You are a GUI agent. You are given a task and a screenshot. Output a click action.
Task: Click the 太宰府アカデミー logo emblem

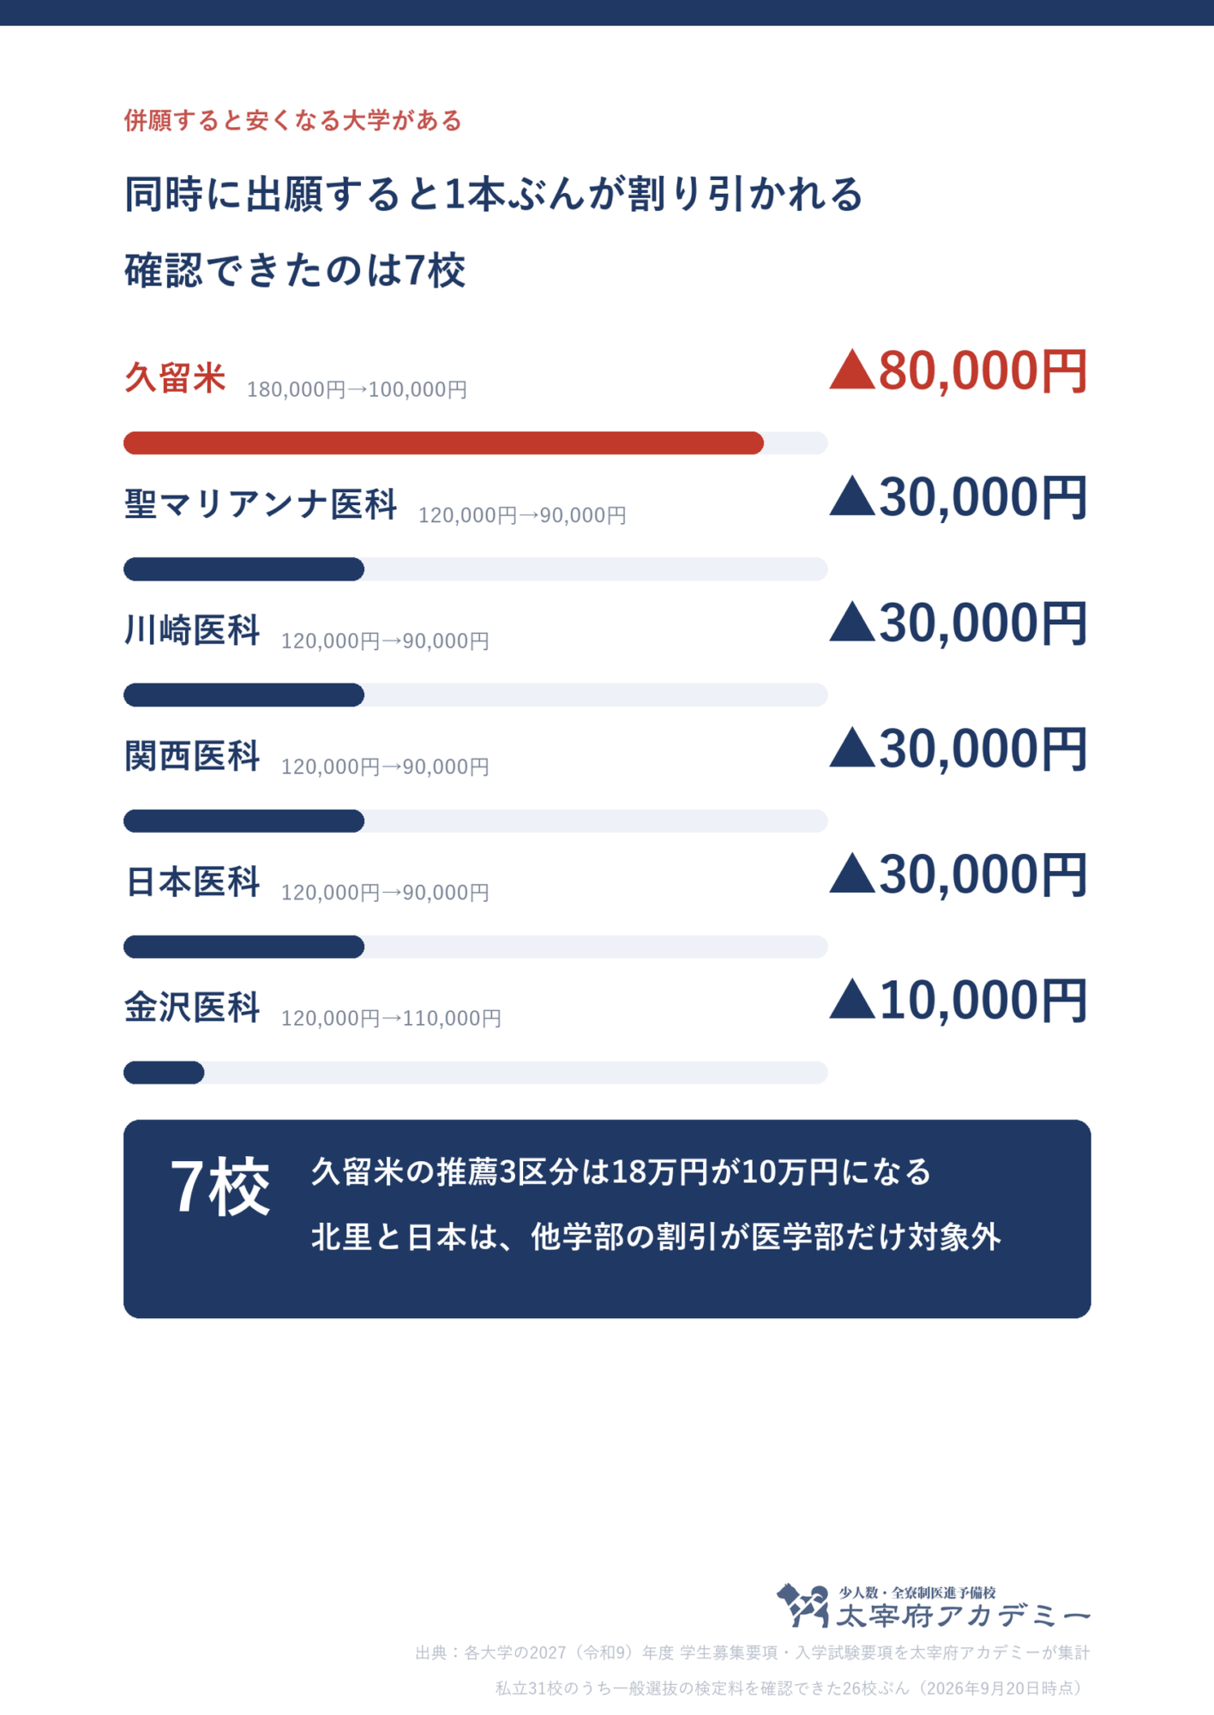pos(802,1605)
